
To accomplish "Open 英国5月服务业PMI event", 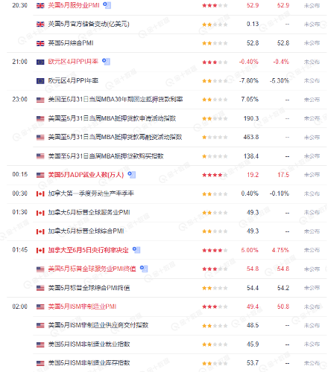I will [x=74, y=5].
